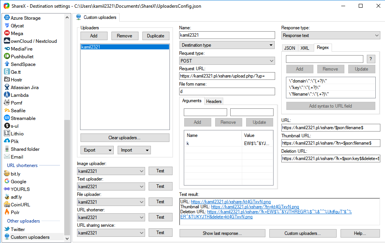Click the Pushbullet icon in the list
The width and height of the screenshot is (385, 243).
(7, 57)
